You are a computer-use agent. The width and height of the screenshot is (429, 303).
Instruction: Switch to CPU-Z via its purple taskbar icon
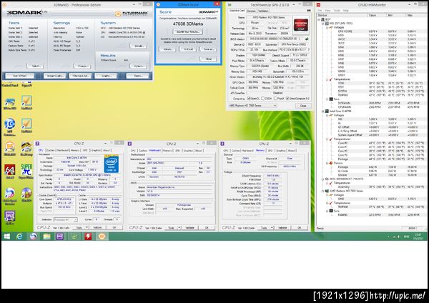tap(60, 237)
